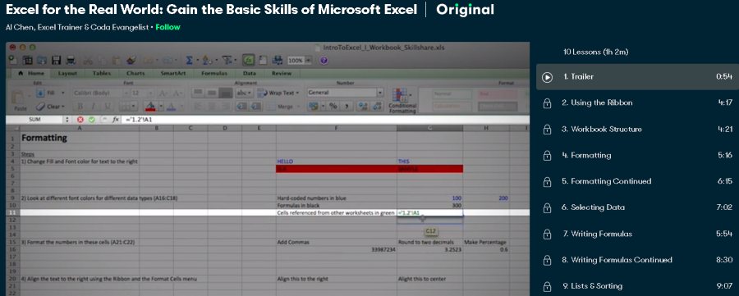Click the lock icon beside Writing Formulas Continued
This screenshot has width=739, height=296.
click(x=547, y=260)
